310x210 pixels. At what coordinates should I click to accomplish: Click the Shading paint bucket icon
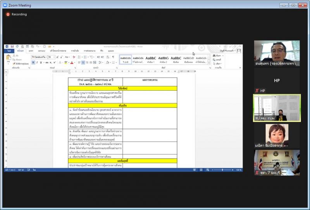click(x=108, y=62)
